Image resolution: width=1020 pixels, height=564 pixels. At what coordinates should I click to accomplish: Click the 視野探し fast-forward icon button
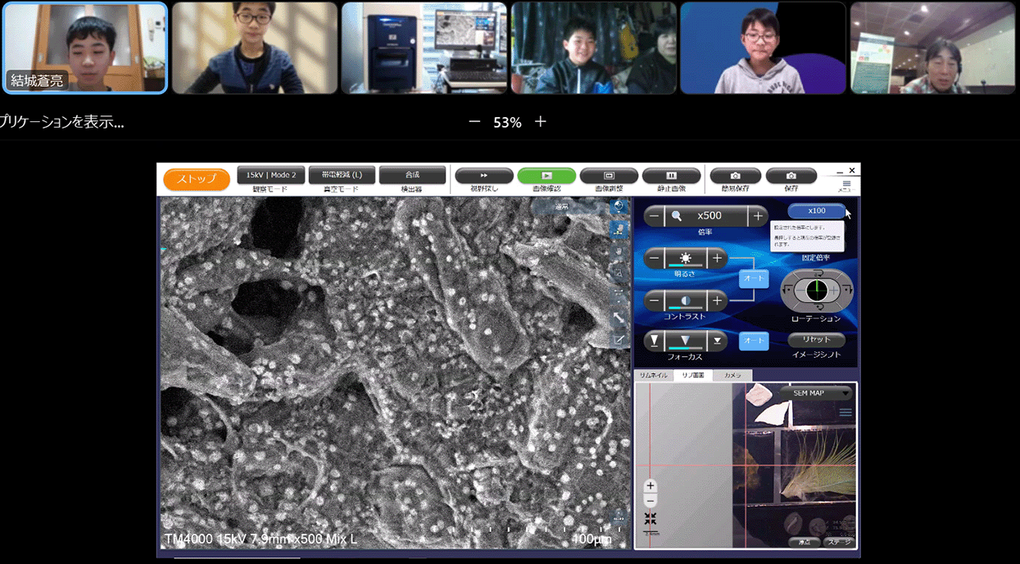tap(484, 175)
